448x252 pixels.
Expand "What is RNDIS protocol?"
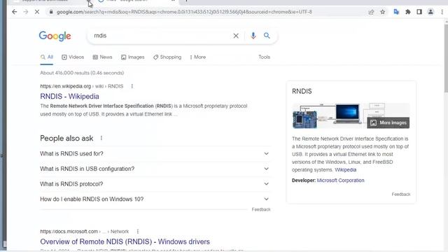155,184
